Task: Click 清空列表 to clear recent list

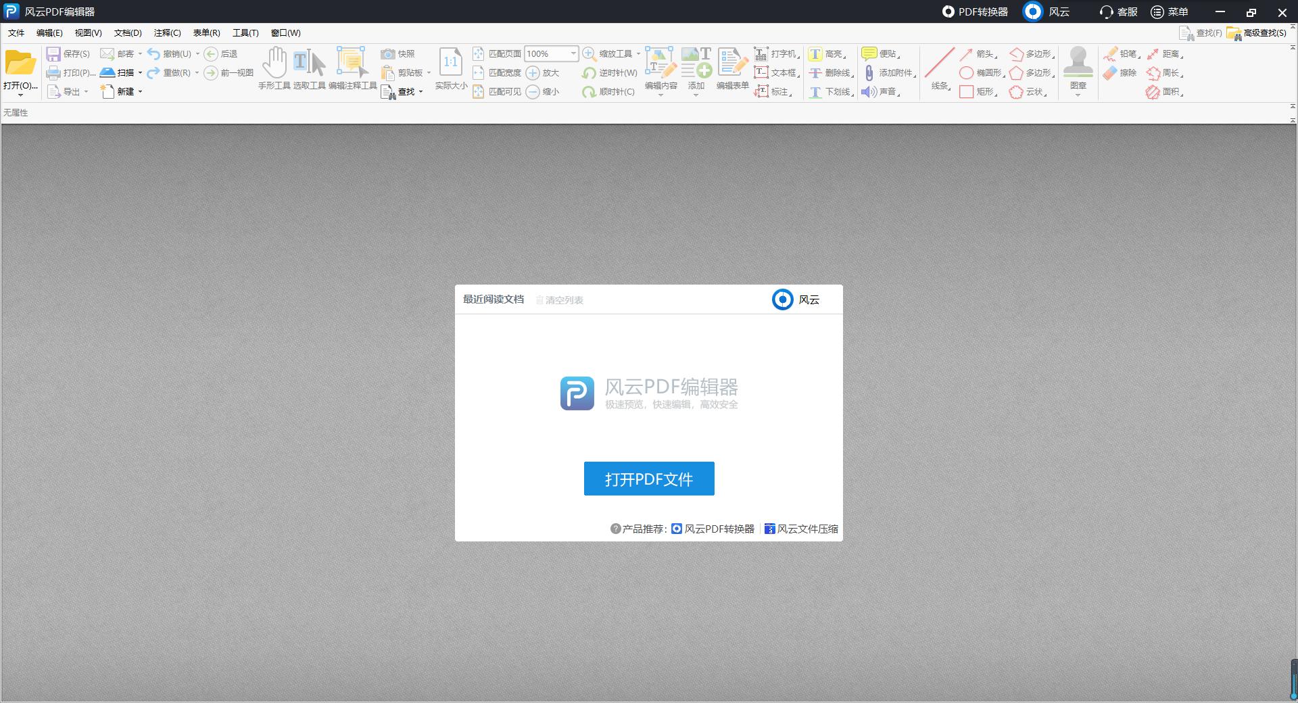Action: click(x=560, y=300)
